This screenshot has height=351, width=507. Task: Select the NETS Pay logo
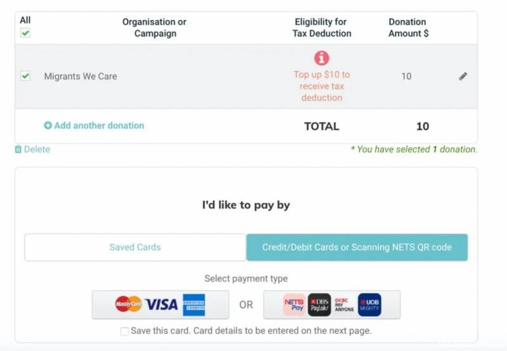point(294,305)
